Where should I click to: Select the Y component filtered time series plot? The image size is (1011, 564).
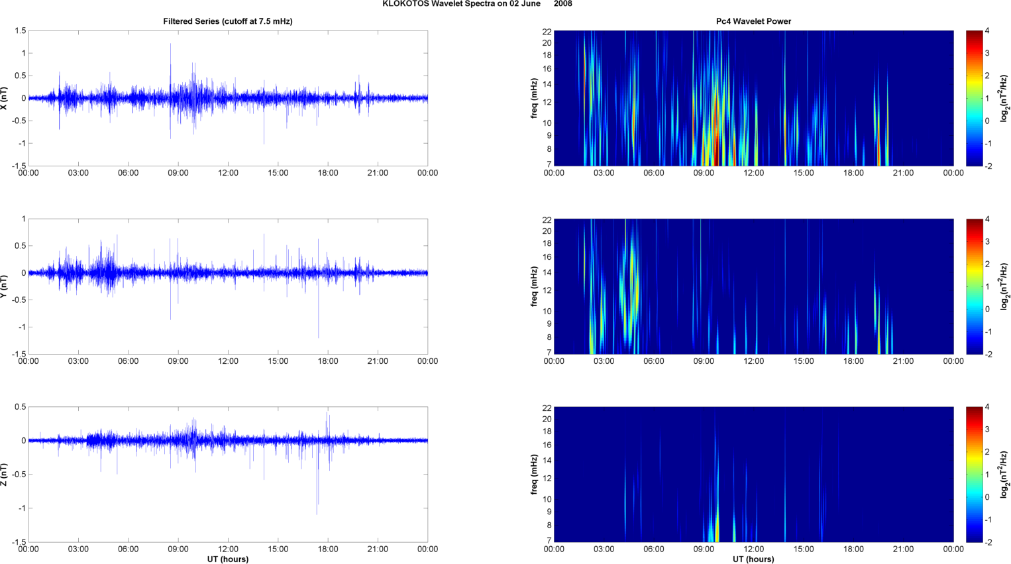coord(228,286)
